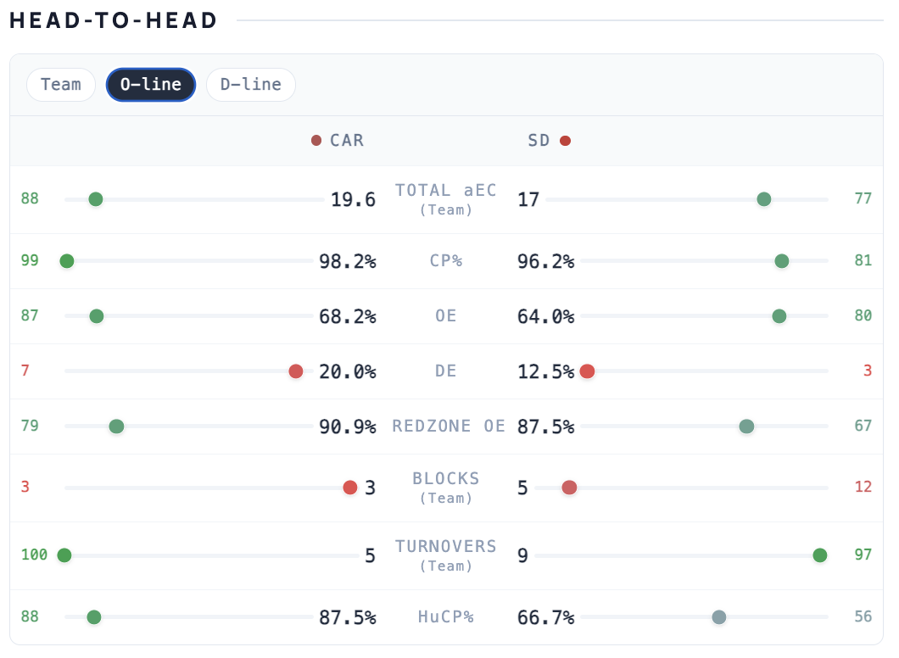Viewport: 899px width, 658px height.
Task: Click the SD team color dot
Action: click(x=566, y=141)
